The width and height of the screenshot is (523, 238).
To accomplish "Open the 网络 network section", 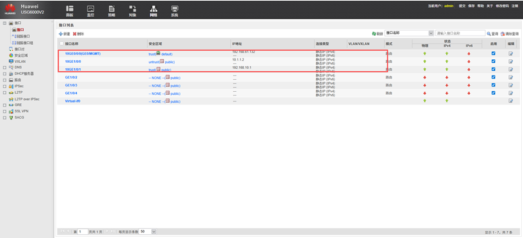I will pyautogui.click(x=154, y=11).
